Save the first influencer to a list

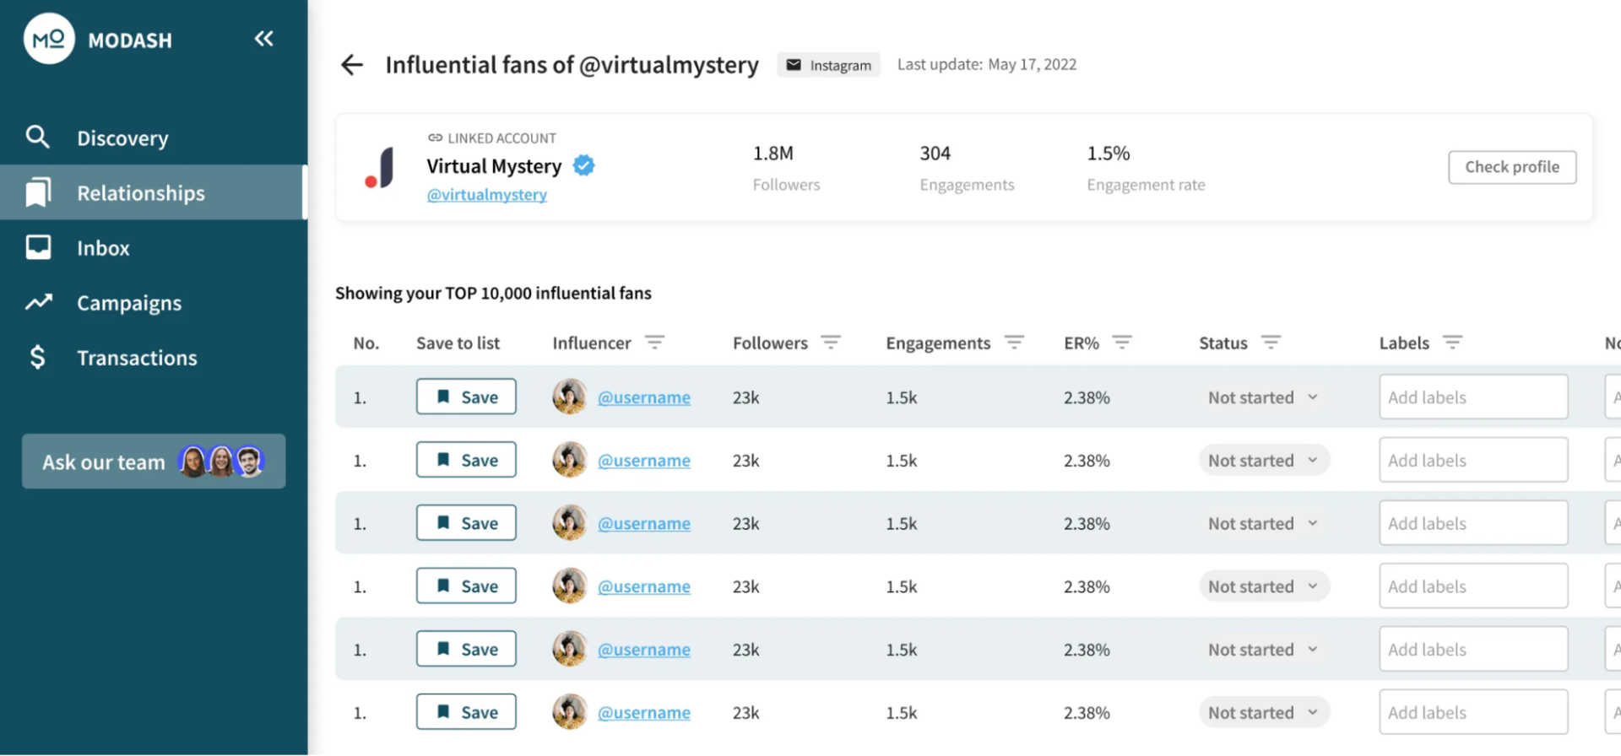[466, 397]
